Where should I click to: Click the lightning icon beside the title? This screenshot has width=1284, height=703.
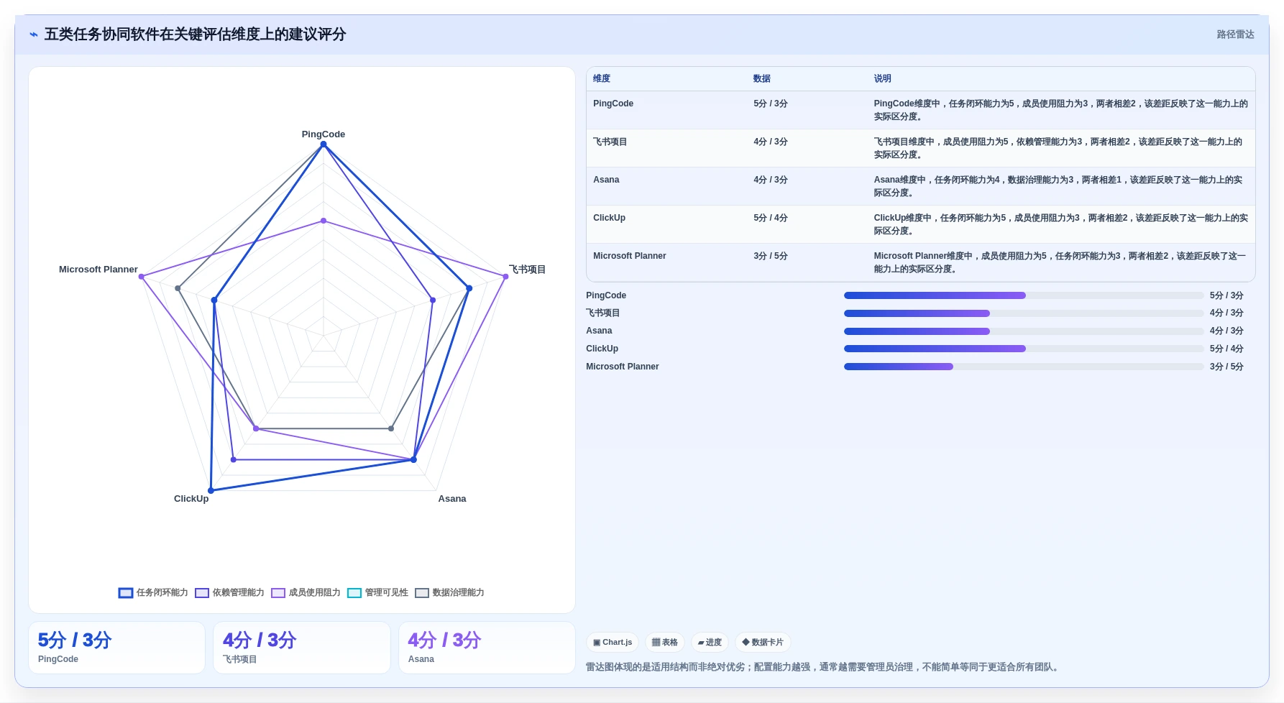coord(33,35)
